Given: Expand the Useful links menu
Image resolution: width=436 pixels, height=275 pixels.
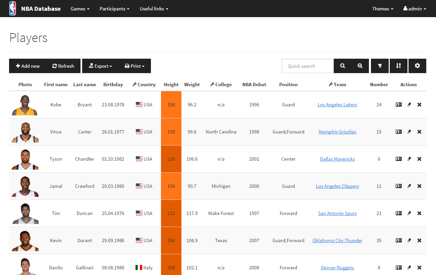Looking at the screenshot, I should (x=154, y=9).
